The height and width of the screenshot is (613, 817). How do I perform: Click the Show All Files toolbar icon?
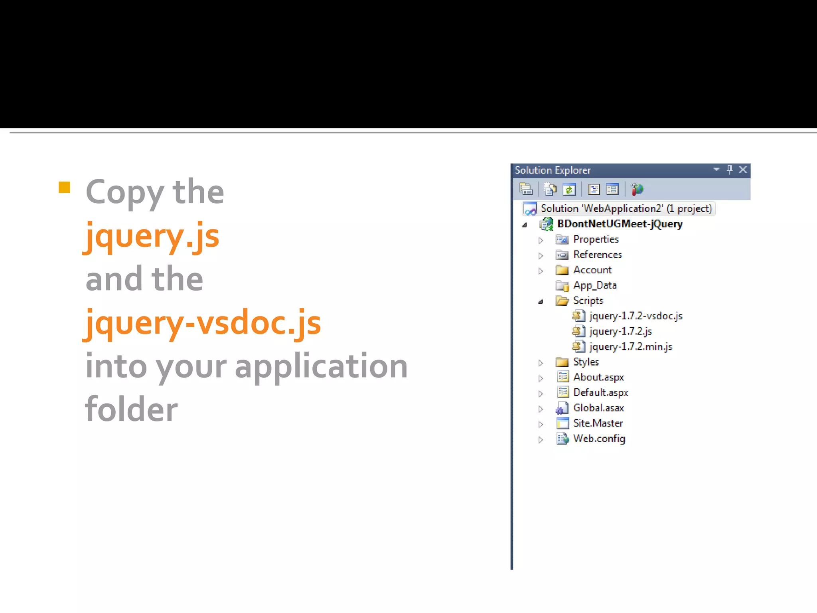tap(550, 189)
